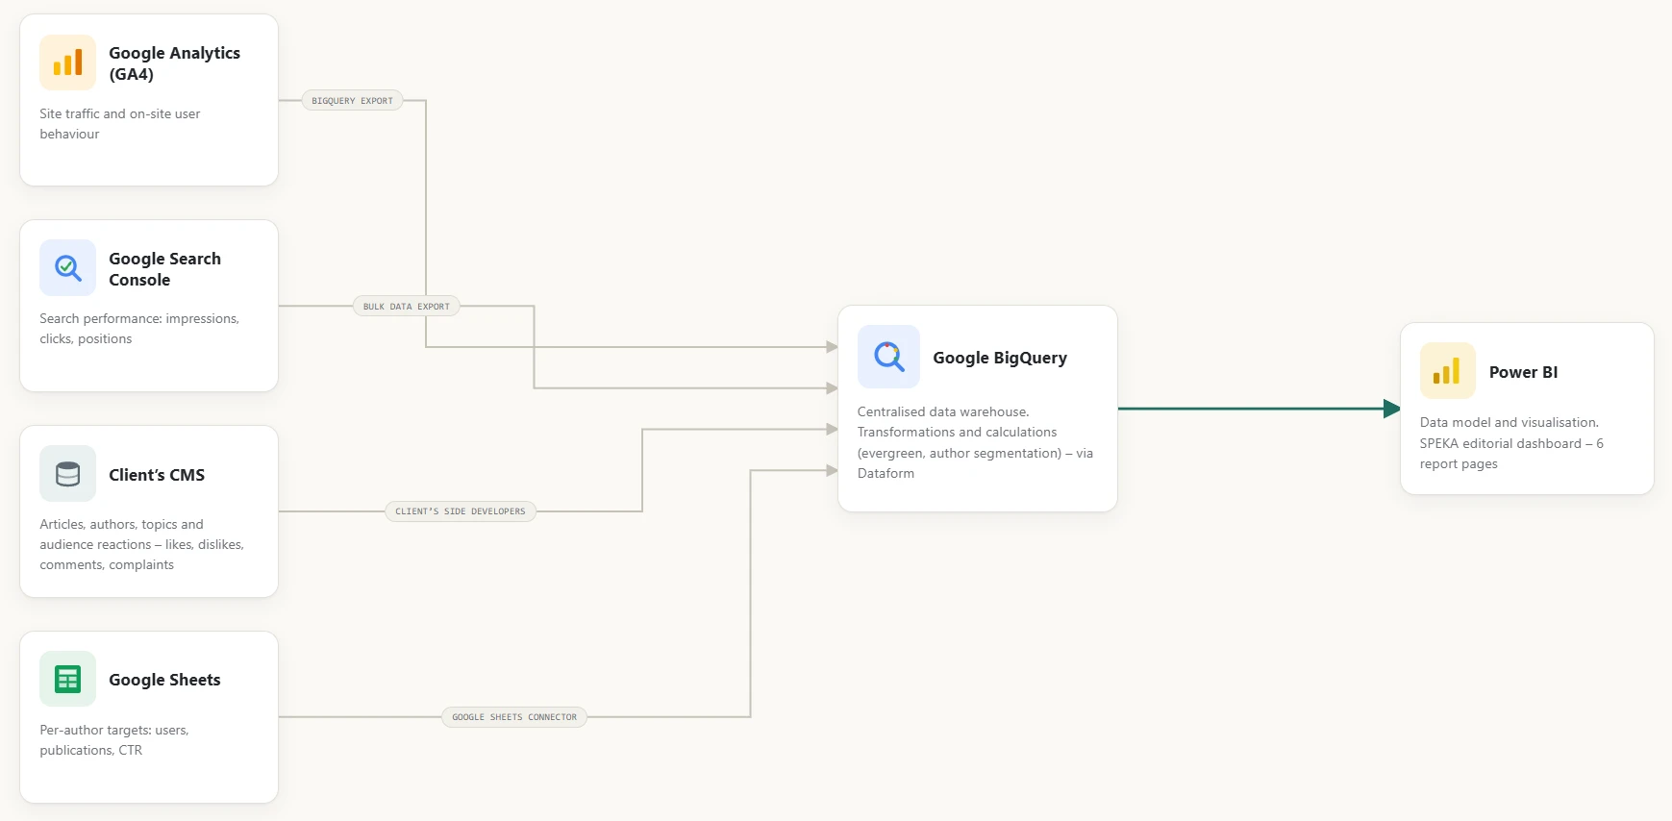The height and width of the screenshot is (821, 1672).
Task: Click the Power BI title
Action: pyautogui.click(x=1523, y=372)
